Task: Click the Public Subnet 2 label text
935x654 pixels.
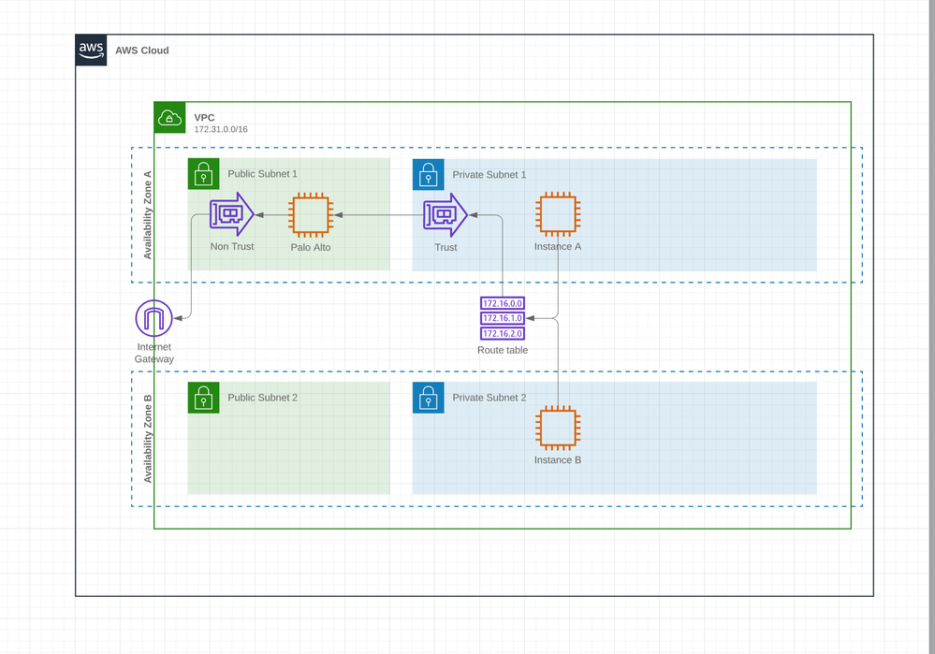Action: coord(263,398)
